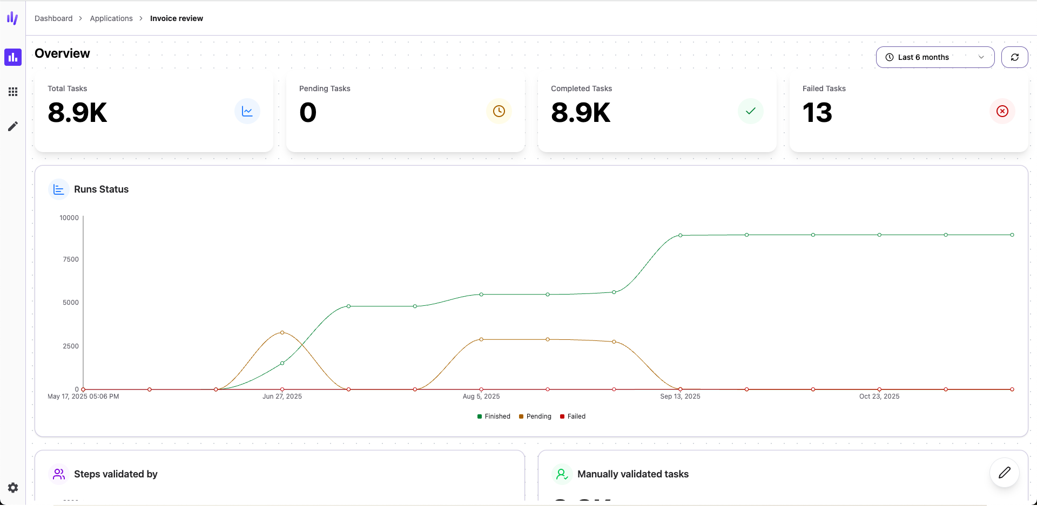1037x506 pixels.
Task: Navigate to Dashboard via breadcrumb
Action: pos(53,18)
